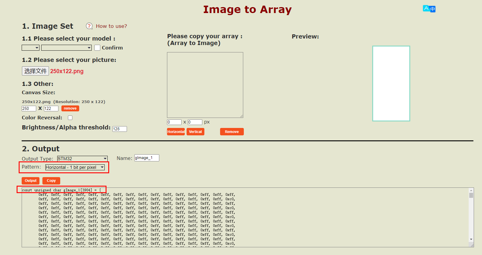Expand the first small model dropdown

(x=31, y=48)
